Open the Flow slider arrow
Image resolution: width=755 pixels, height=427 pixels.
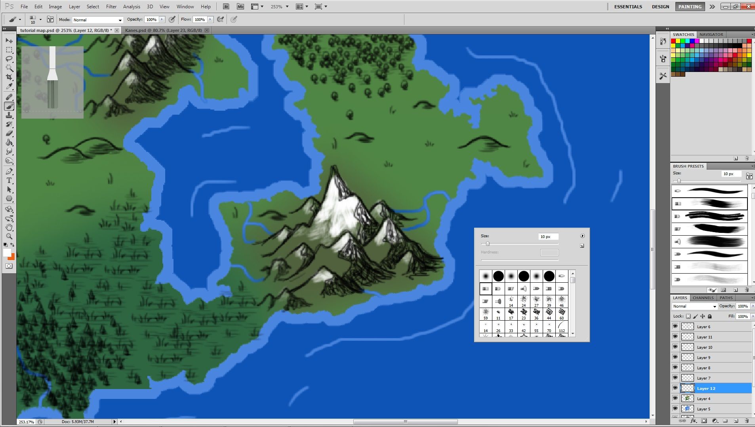pyautogui.click(x=210, y=19)
